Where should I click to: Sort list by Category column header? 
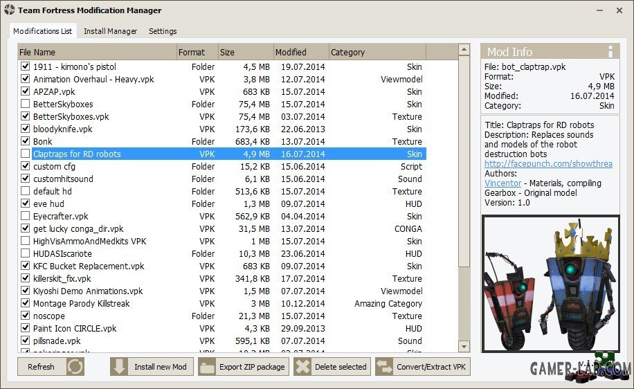click(x=377, y=52)
